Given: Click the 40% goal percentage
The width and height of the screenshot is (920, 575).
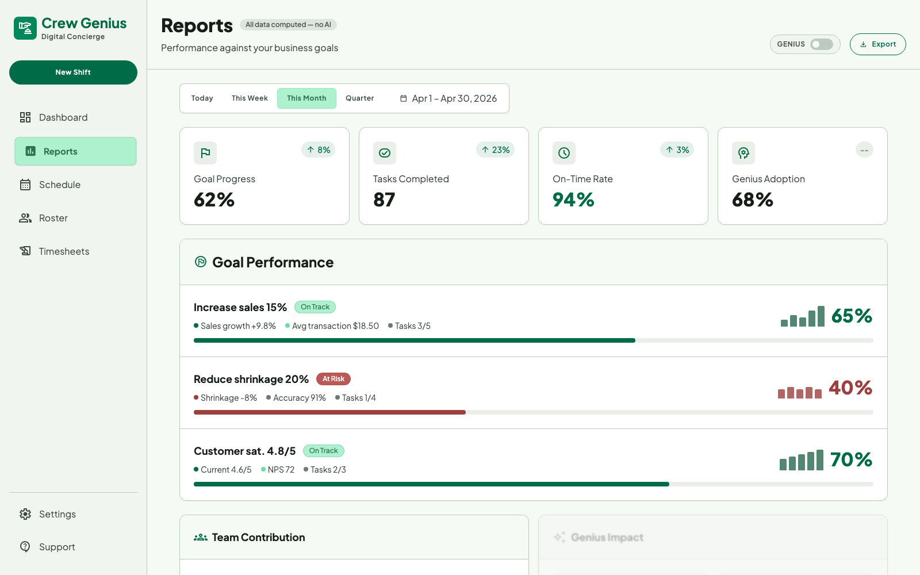Looking at the screenshot, I should coord(850,388).
